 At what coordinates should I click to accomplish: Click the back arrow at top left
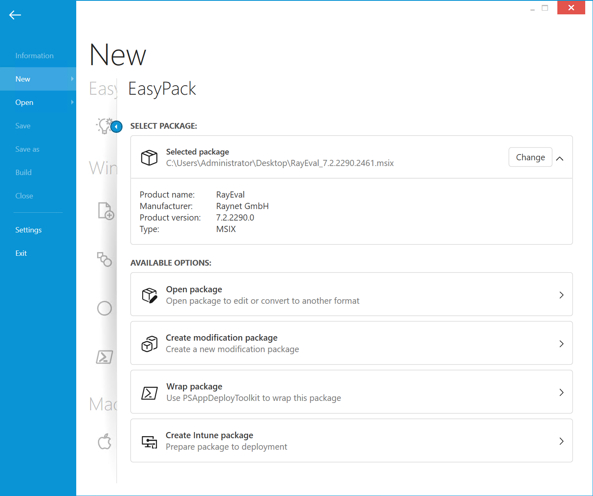click(15, 15)
